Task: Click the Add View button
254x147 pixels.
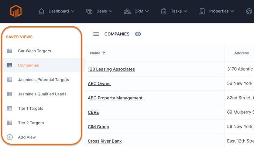Action: pos(27,137)
